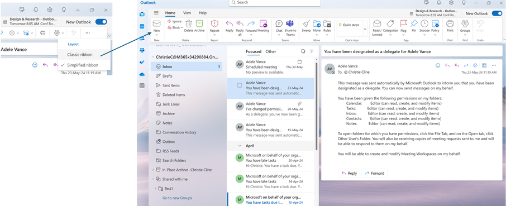Click the Reply arrow in the ribbon
Viewport: 506px width, 206px height.
pos(230,23)
